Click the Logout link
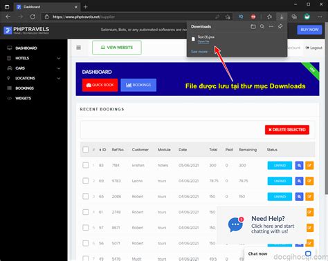328x261 pixels. pos(313,48)
